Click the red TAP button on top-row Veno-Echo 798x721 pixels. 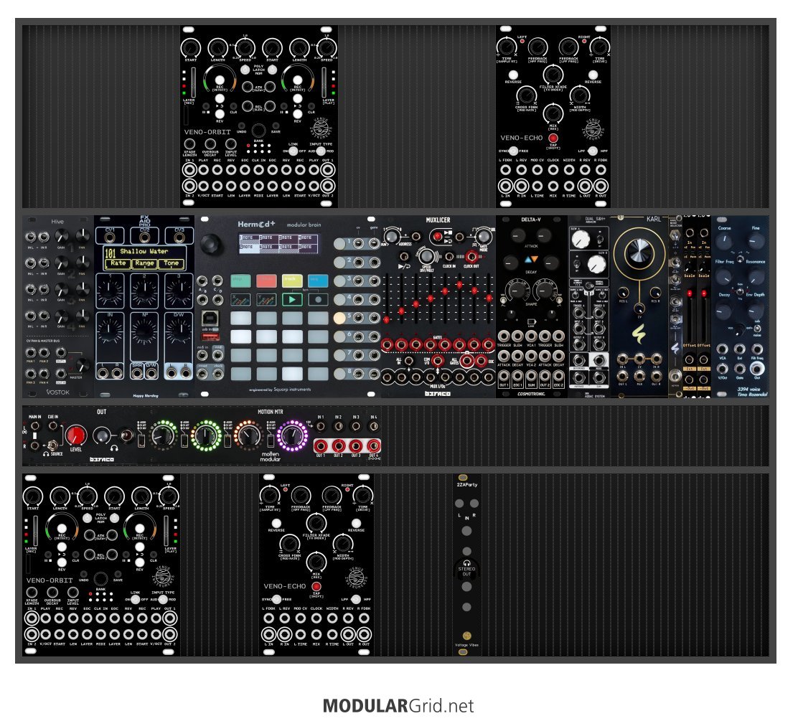[x=553, y=138]
